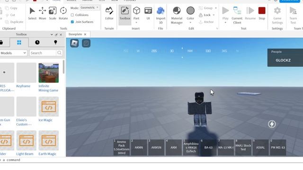This screenshot has height=170, width=303.
Task: Click Duplicate in Clipboard group
Action: 14,22
